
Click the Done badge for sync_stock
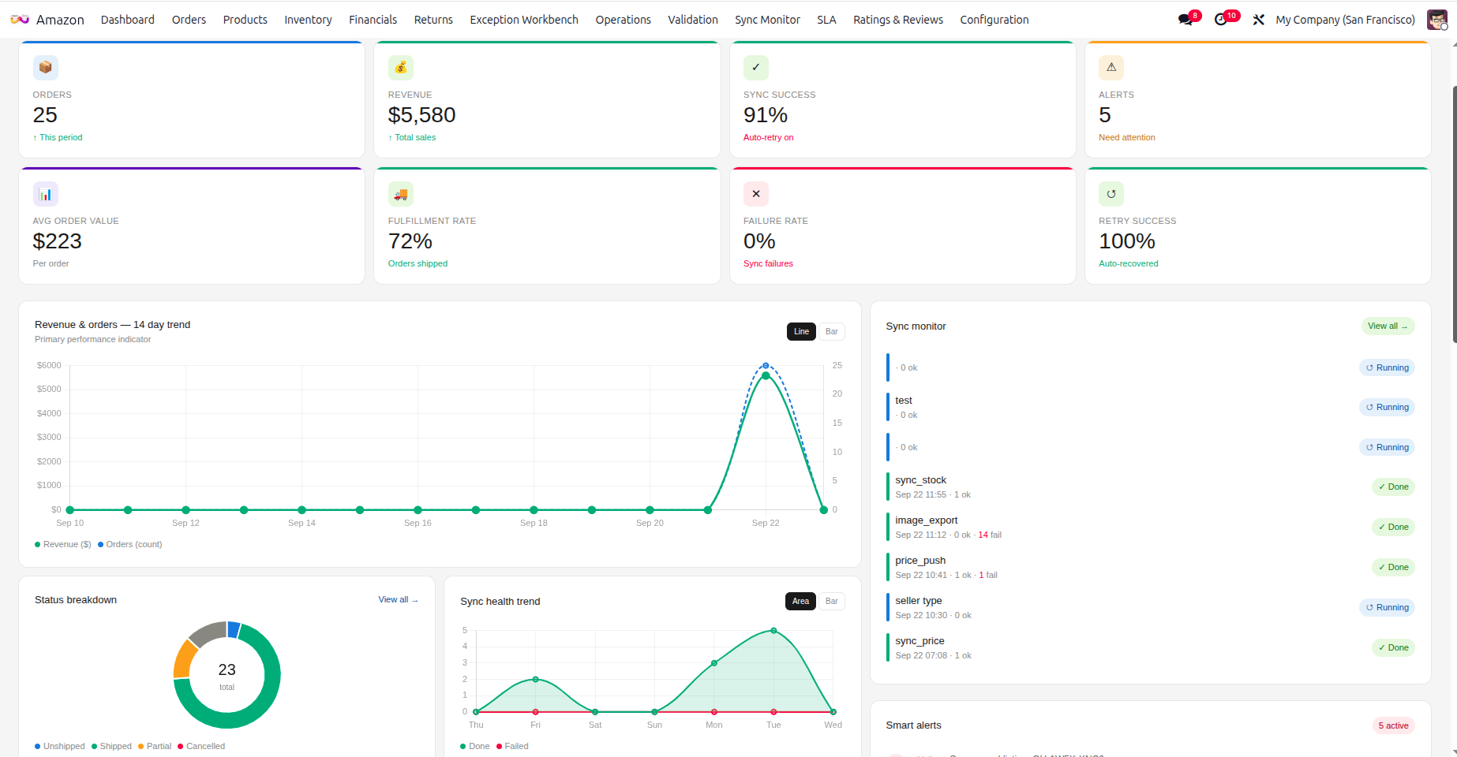pyautogui.click(x=1393, y=487)
